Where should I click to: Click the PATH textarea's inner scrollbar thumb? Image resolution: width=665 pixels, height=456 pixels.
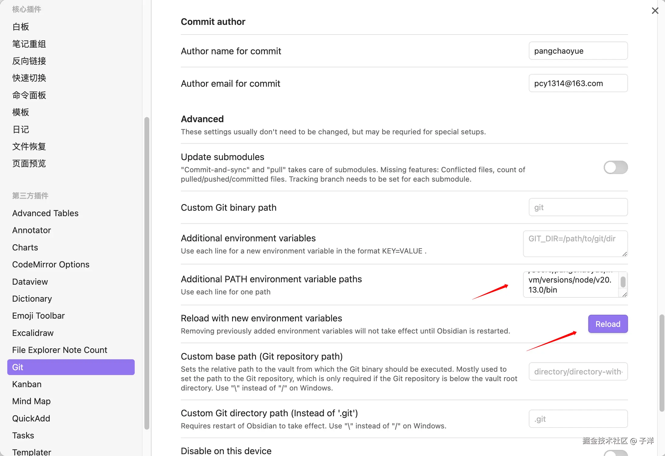(623, 282)
